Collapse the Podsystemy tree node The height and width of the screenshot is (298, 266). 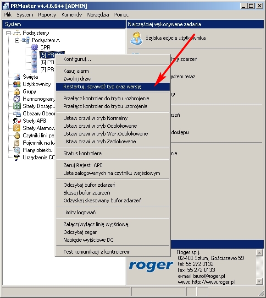(x=8, y=33)
